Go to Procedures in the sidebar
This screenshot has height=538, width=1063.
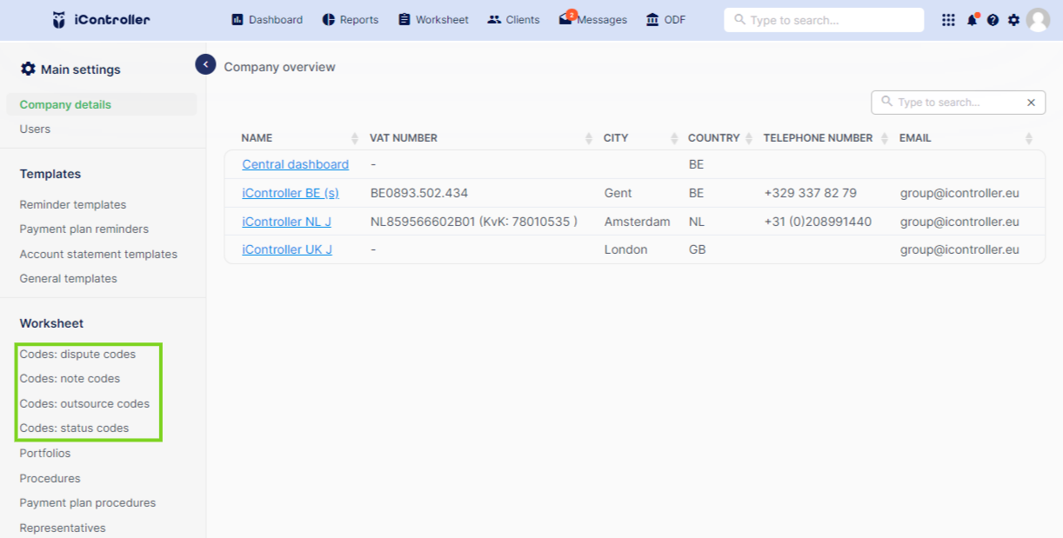50,478
